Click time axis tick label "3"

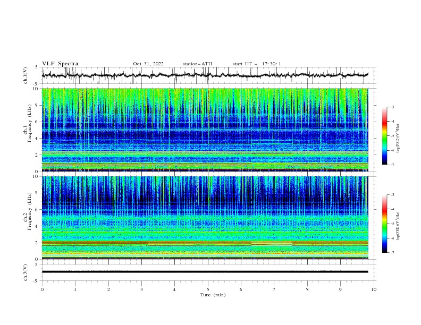pos(141,289)
